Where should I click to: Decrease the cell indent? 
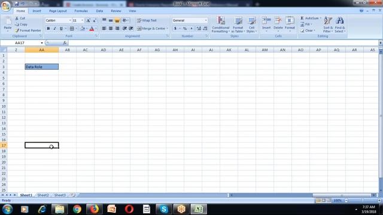click(x=124, y=29)
